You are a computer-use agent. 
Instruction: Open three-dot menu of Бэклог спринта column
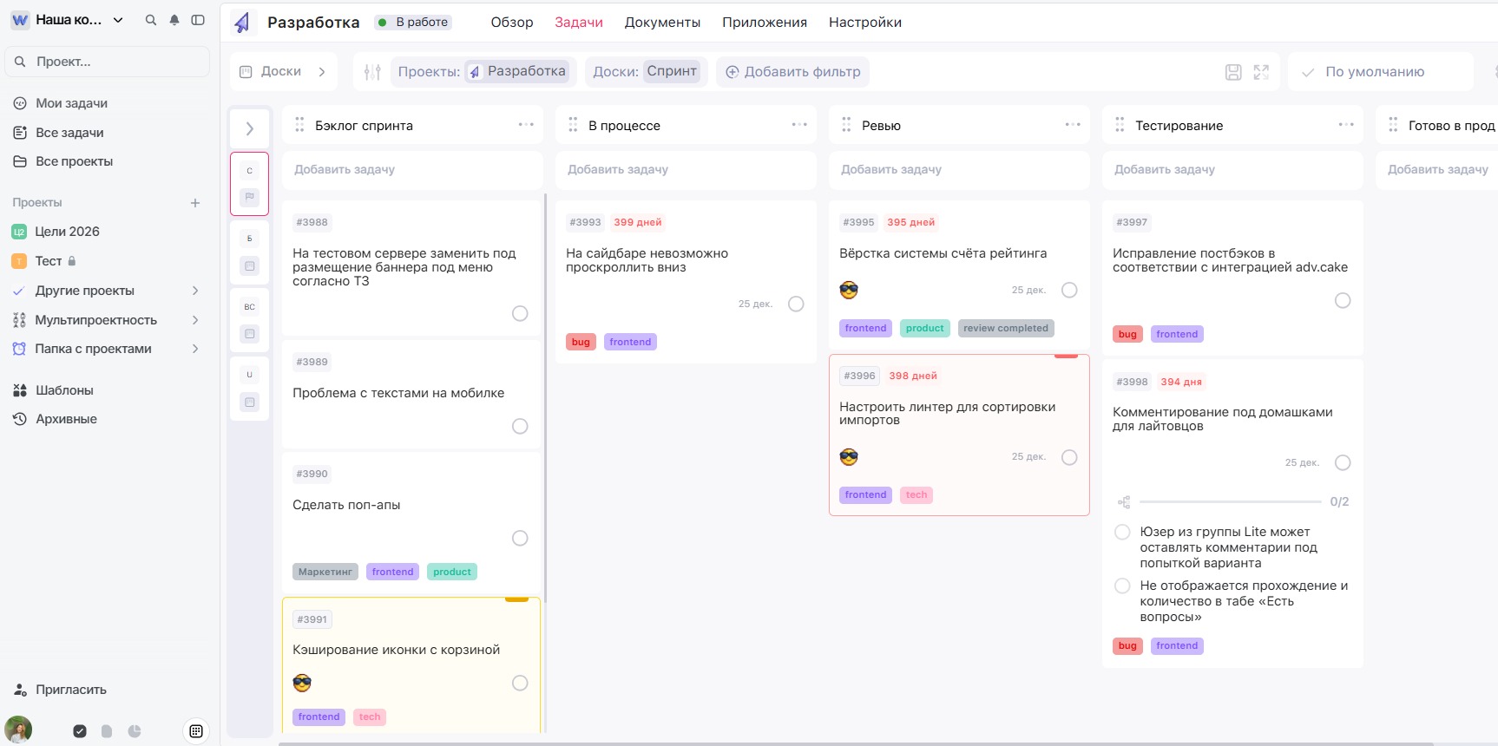(x=526, y=125)
